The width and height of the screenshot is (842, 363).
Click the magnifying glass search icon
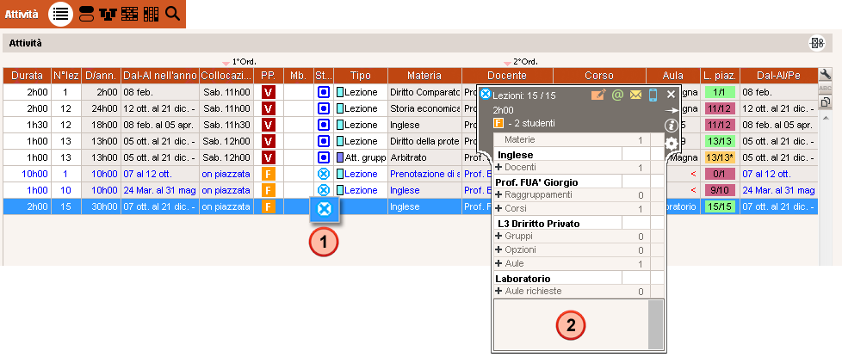[172, 14]
